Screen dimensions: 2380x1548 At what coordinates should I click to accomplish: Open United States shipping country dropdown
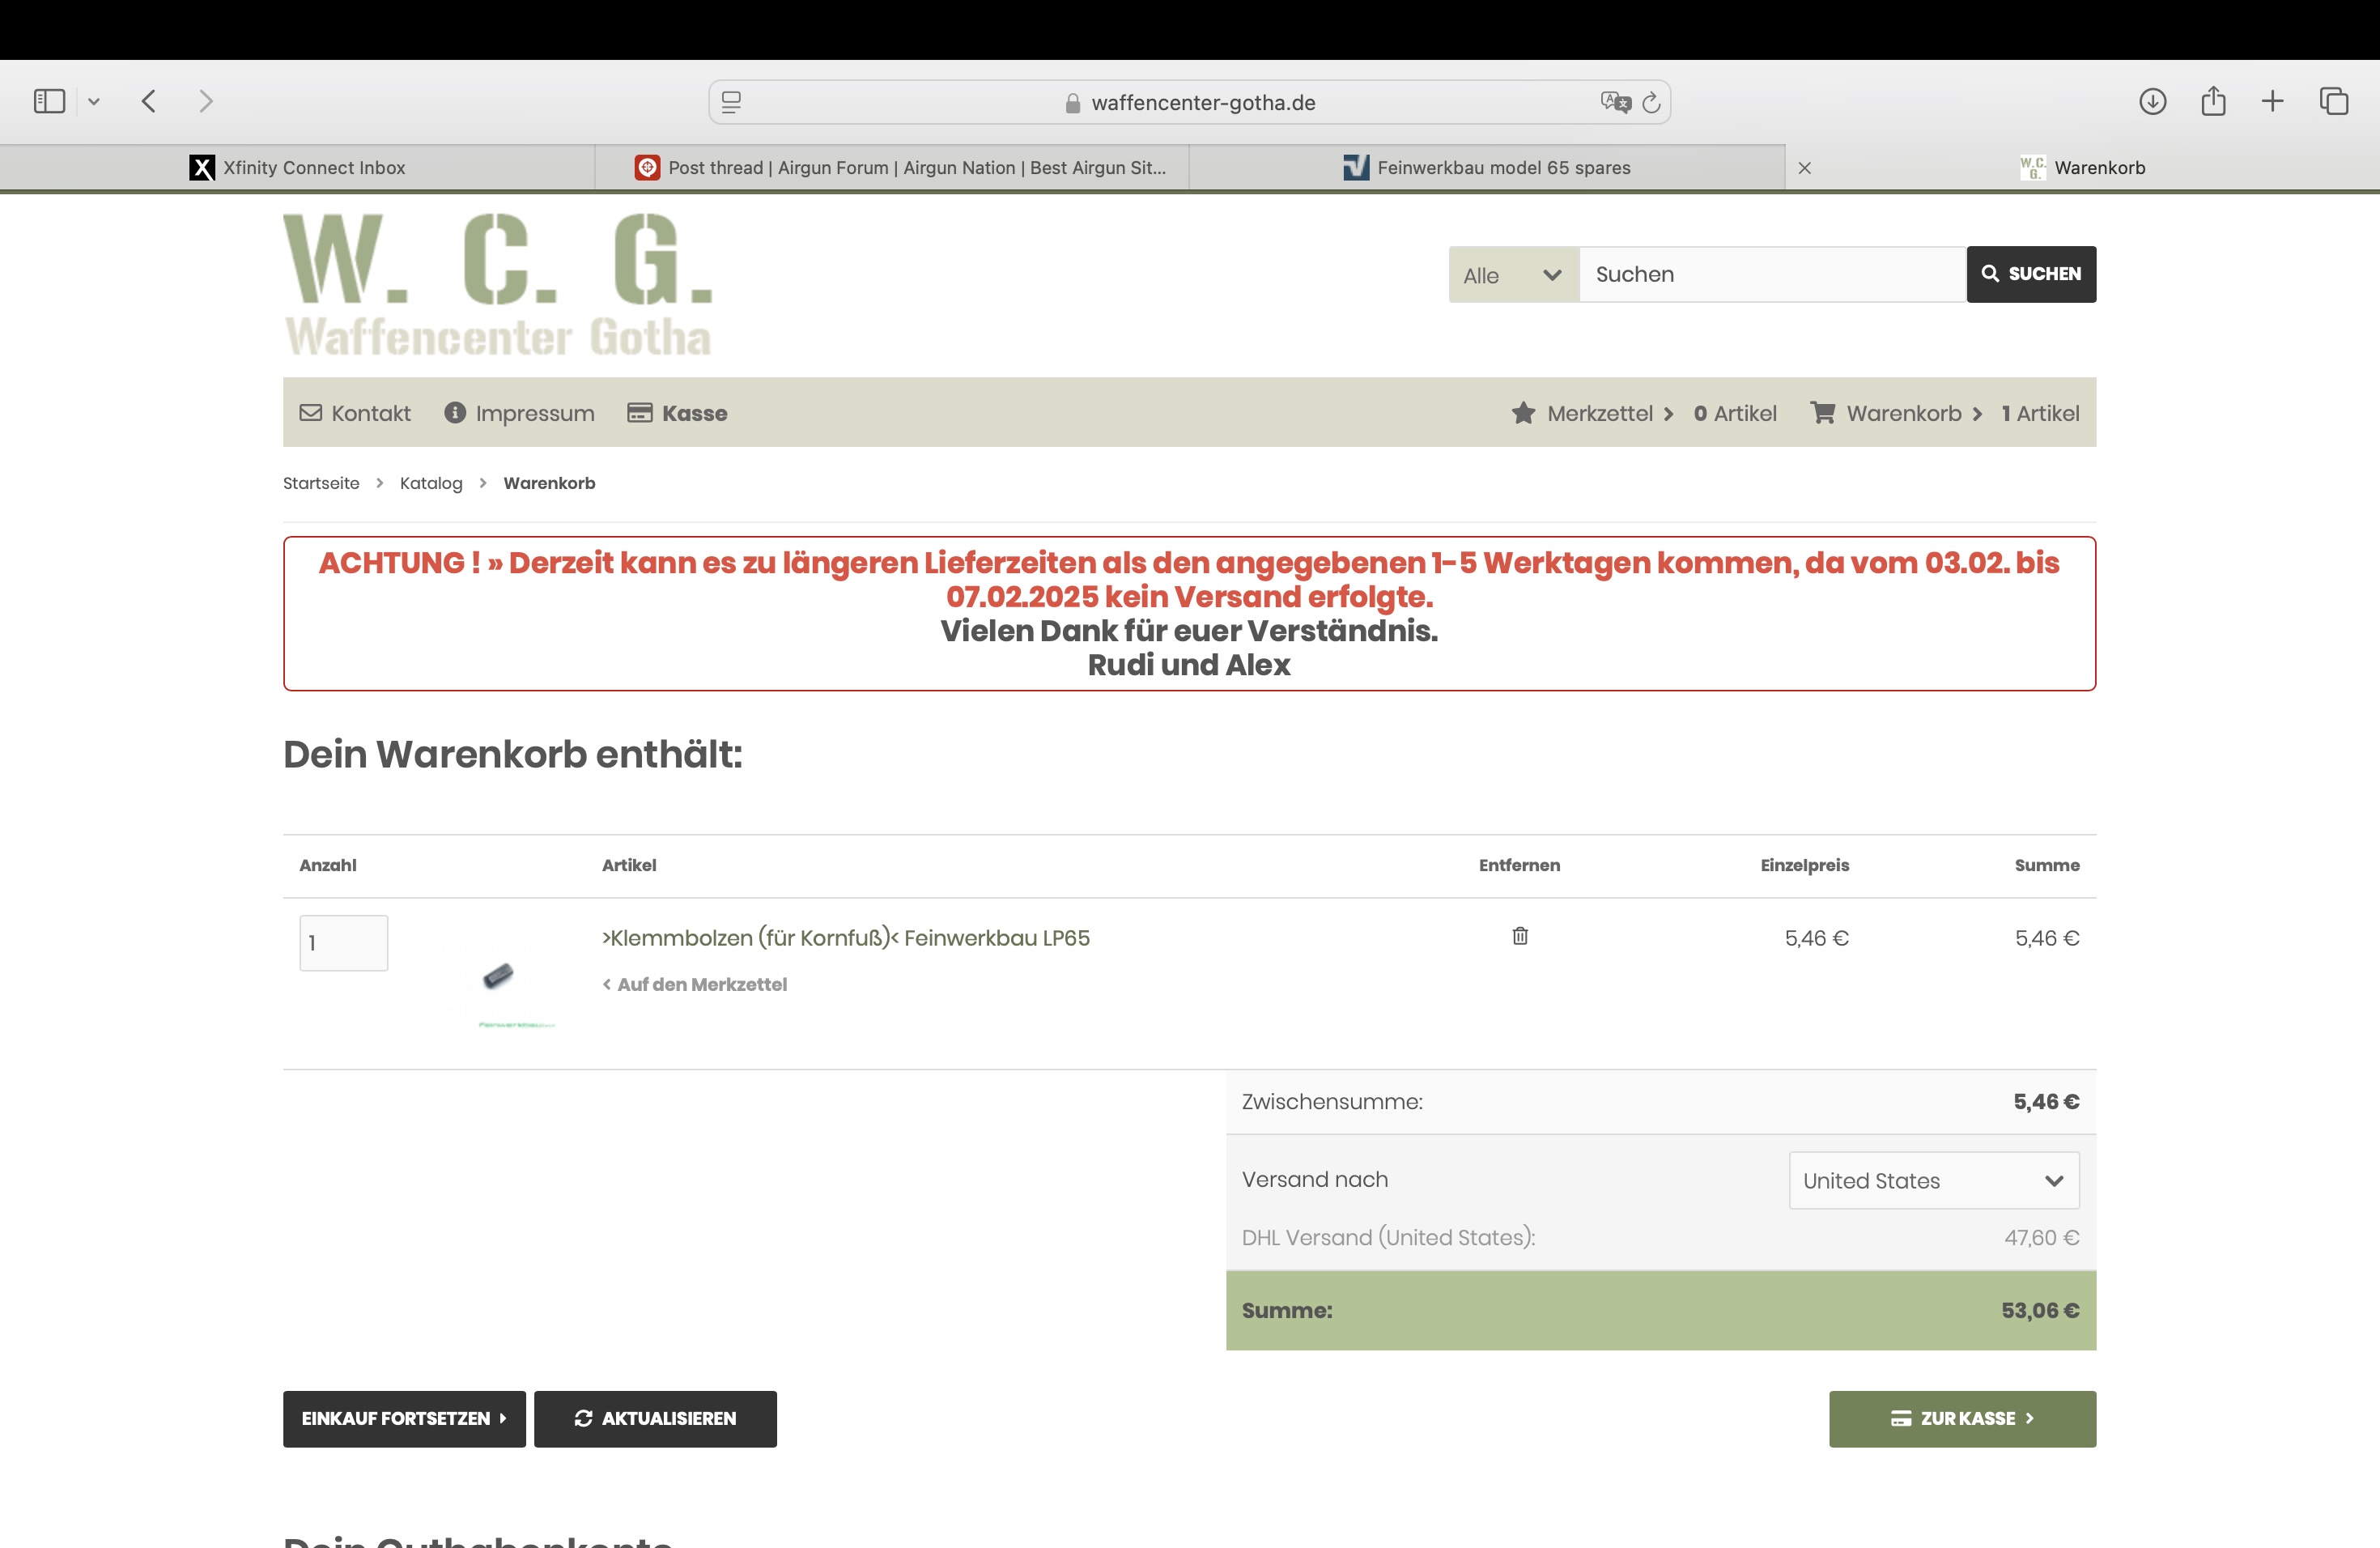point(1934,1180)
